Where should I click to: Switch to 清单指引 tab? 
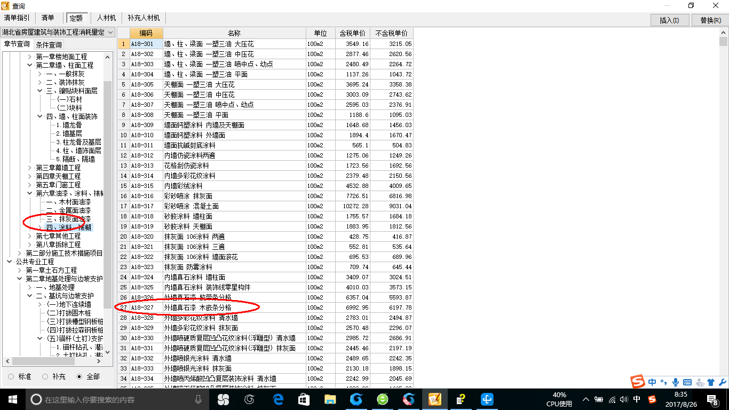(x=17, y=18)
